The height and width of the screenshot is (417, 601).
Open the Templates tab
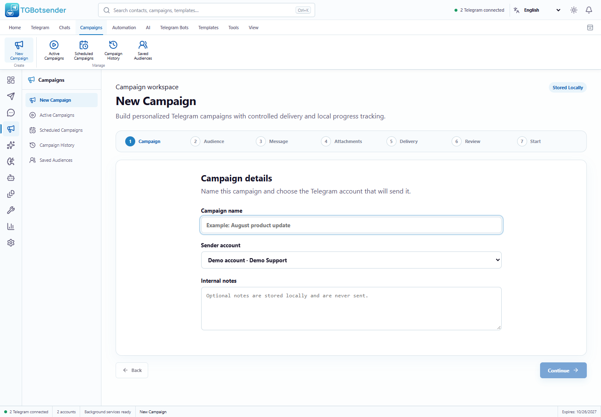click(208, 28)
